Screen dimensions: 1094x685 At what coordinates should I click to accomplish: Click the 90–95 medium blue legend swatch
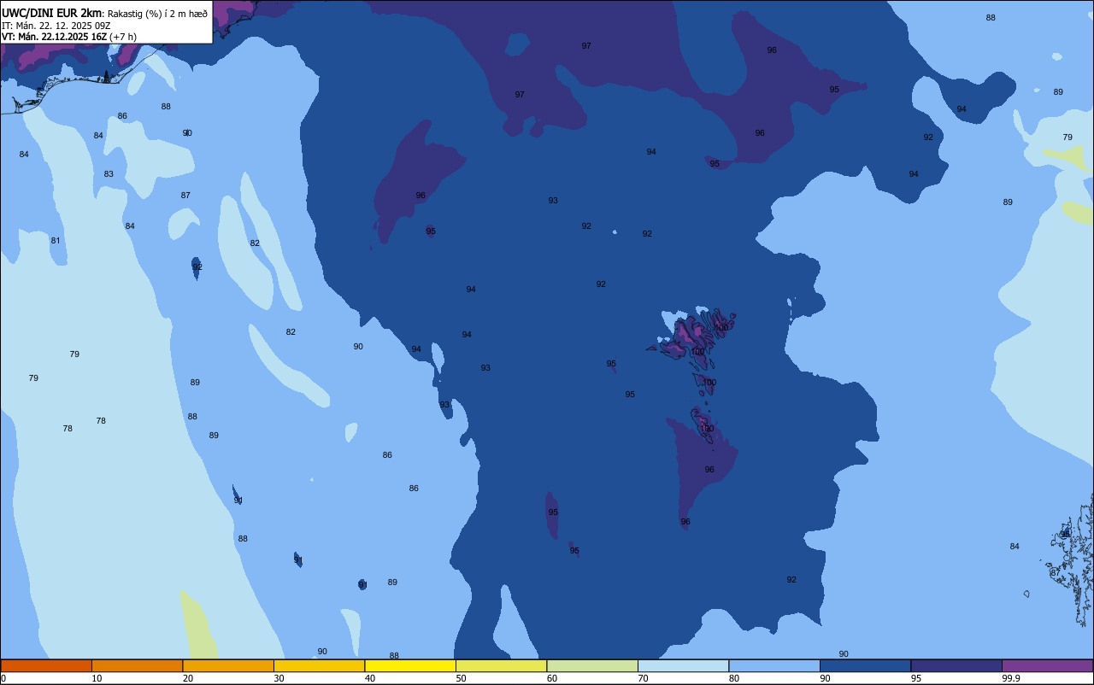coord(865,665)
